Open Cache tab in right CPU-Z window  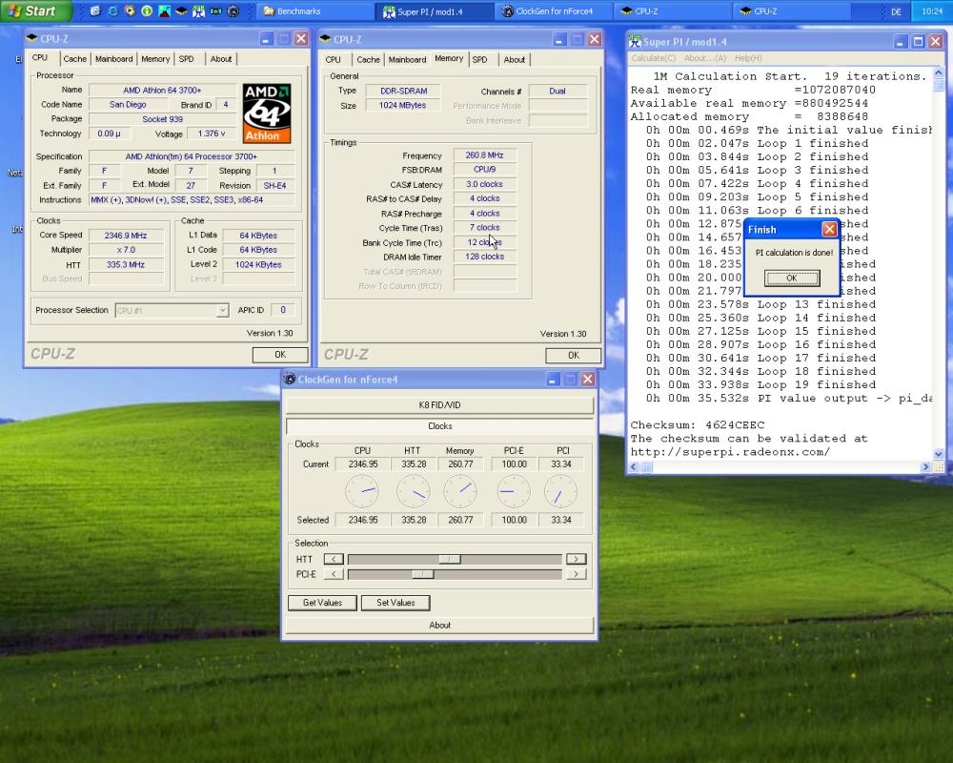(368, 60)
